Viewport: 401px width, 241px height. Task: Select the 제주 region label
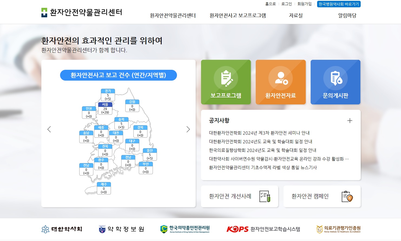coord(104,188)
